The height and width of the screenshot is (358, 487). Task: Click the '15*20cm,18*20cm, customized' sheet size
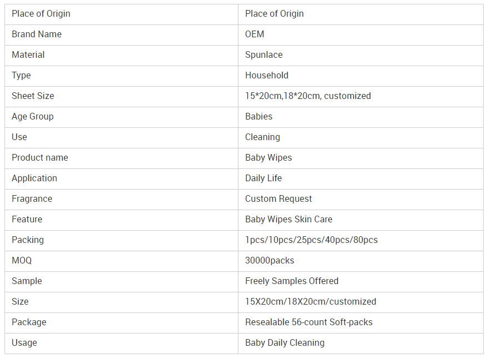pyautogui.click(x=308, y=96)
